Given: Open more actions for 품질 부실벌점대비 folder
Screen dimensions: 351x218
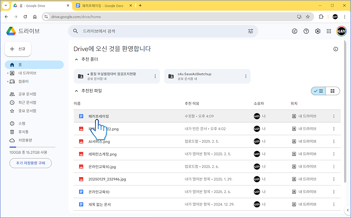Looking at the screenshot, I should coord(155,76).
